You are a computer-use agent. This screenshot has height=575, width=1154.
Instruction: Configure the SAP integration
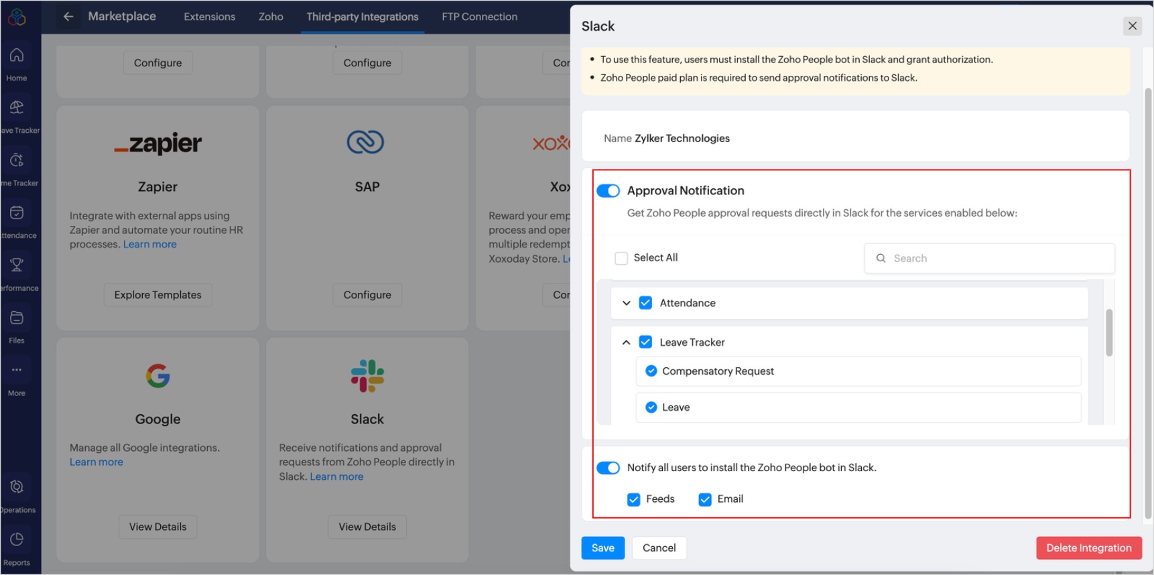[367, 295]
